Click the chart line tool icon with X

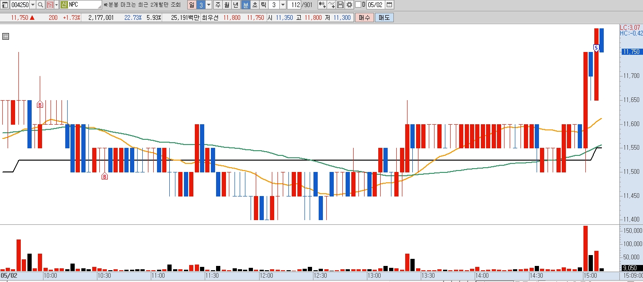(x=331, y=5)
